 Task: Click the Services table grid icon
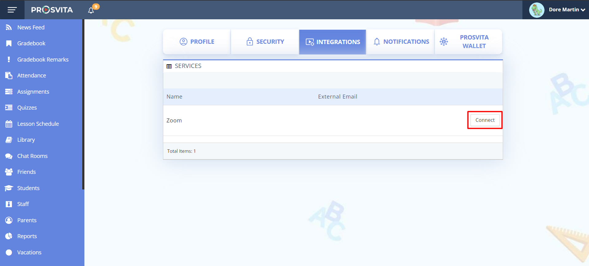coord(169,66)
